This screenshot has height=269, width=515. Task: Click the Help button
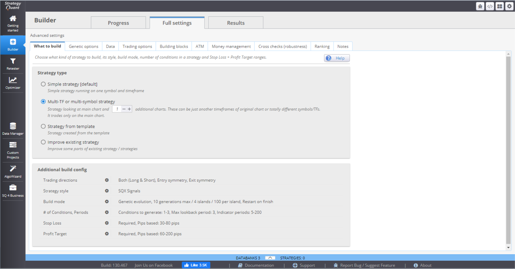click(x=337, y=58)
